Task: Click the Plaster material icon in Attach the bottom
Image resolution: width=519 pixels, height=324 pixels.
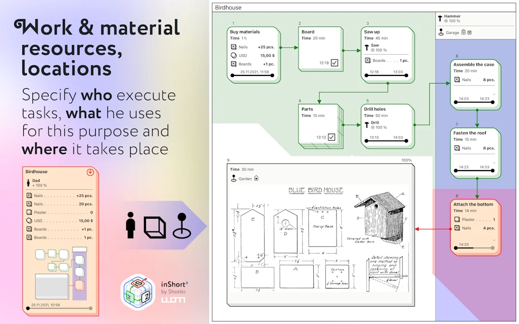Action: coord(457,220)
